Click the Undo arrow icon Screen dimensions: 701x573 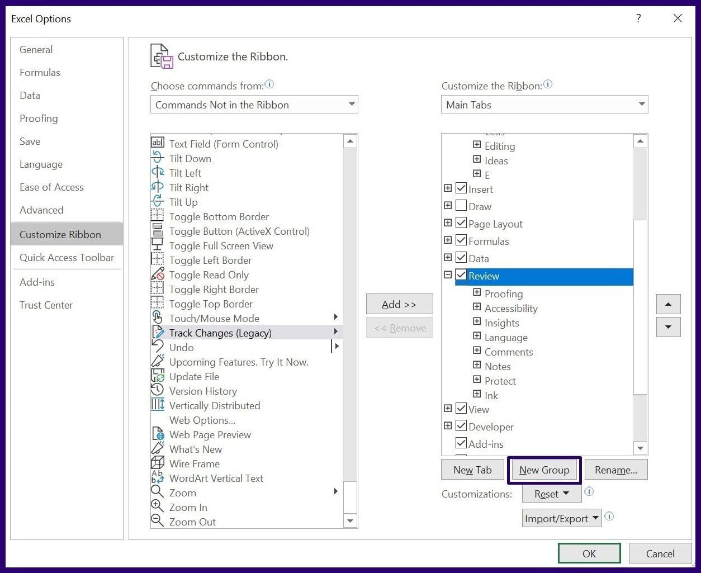[158, 347]
